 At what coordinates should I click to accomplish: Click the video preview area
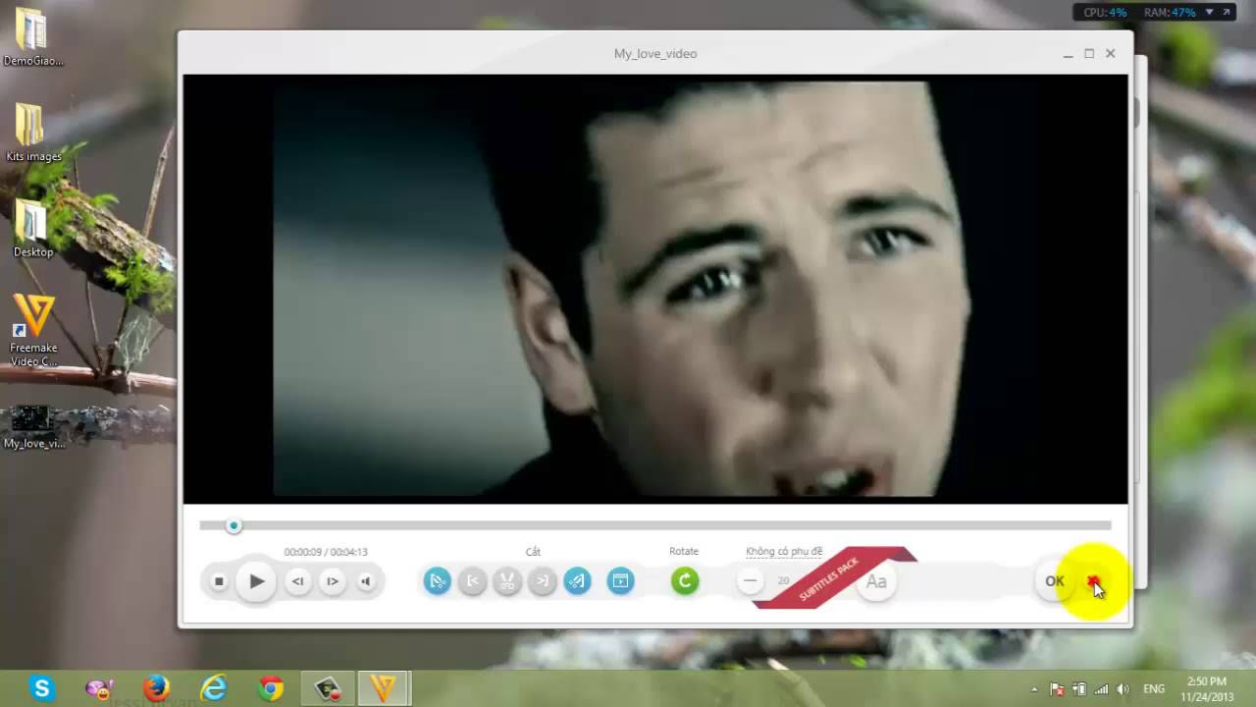click(x=655, y=290)
